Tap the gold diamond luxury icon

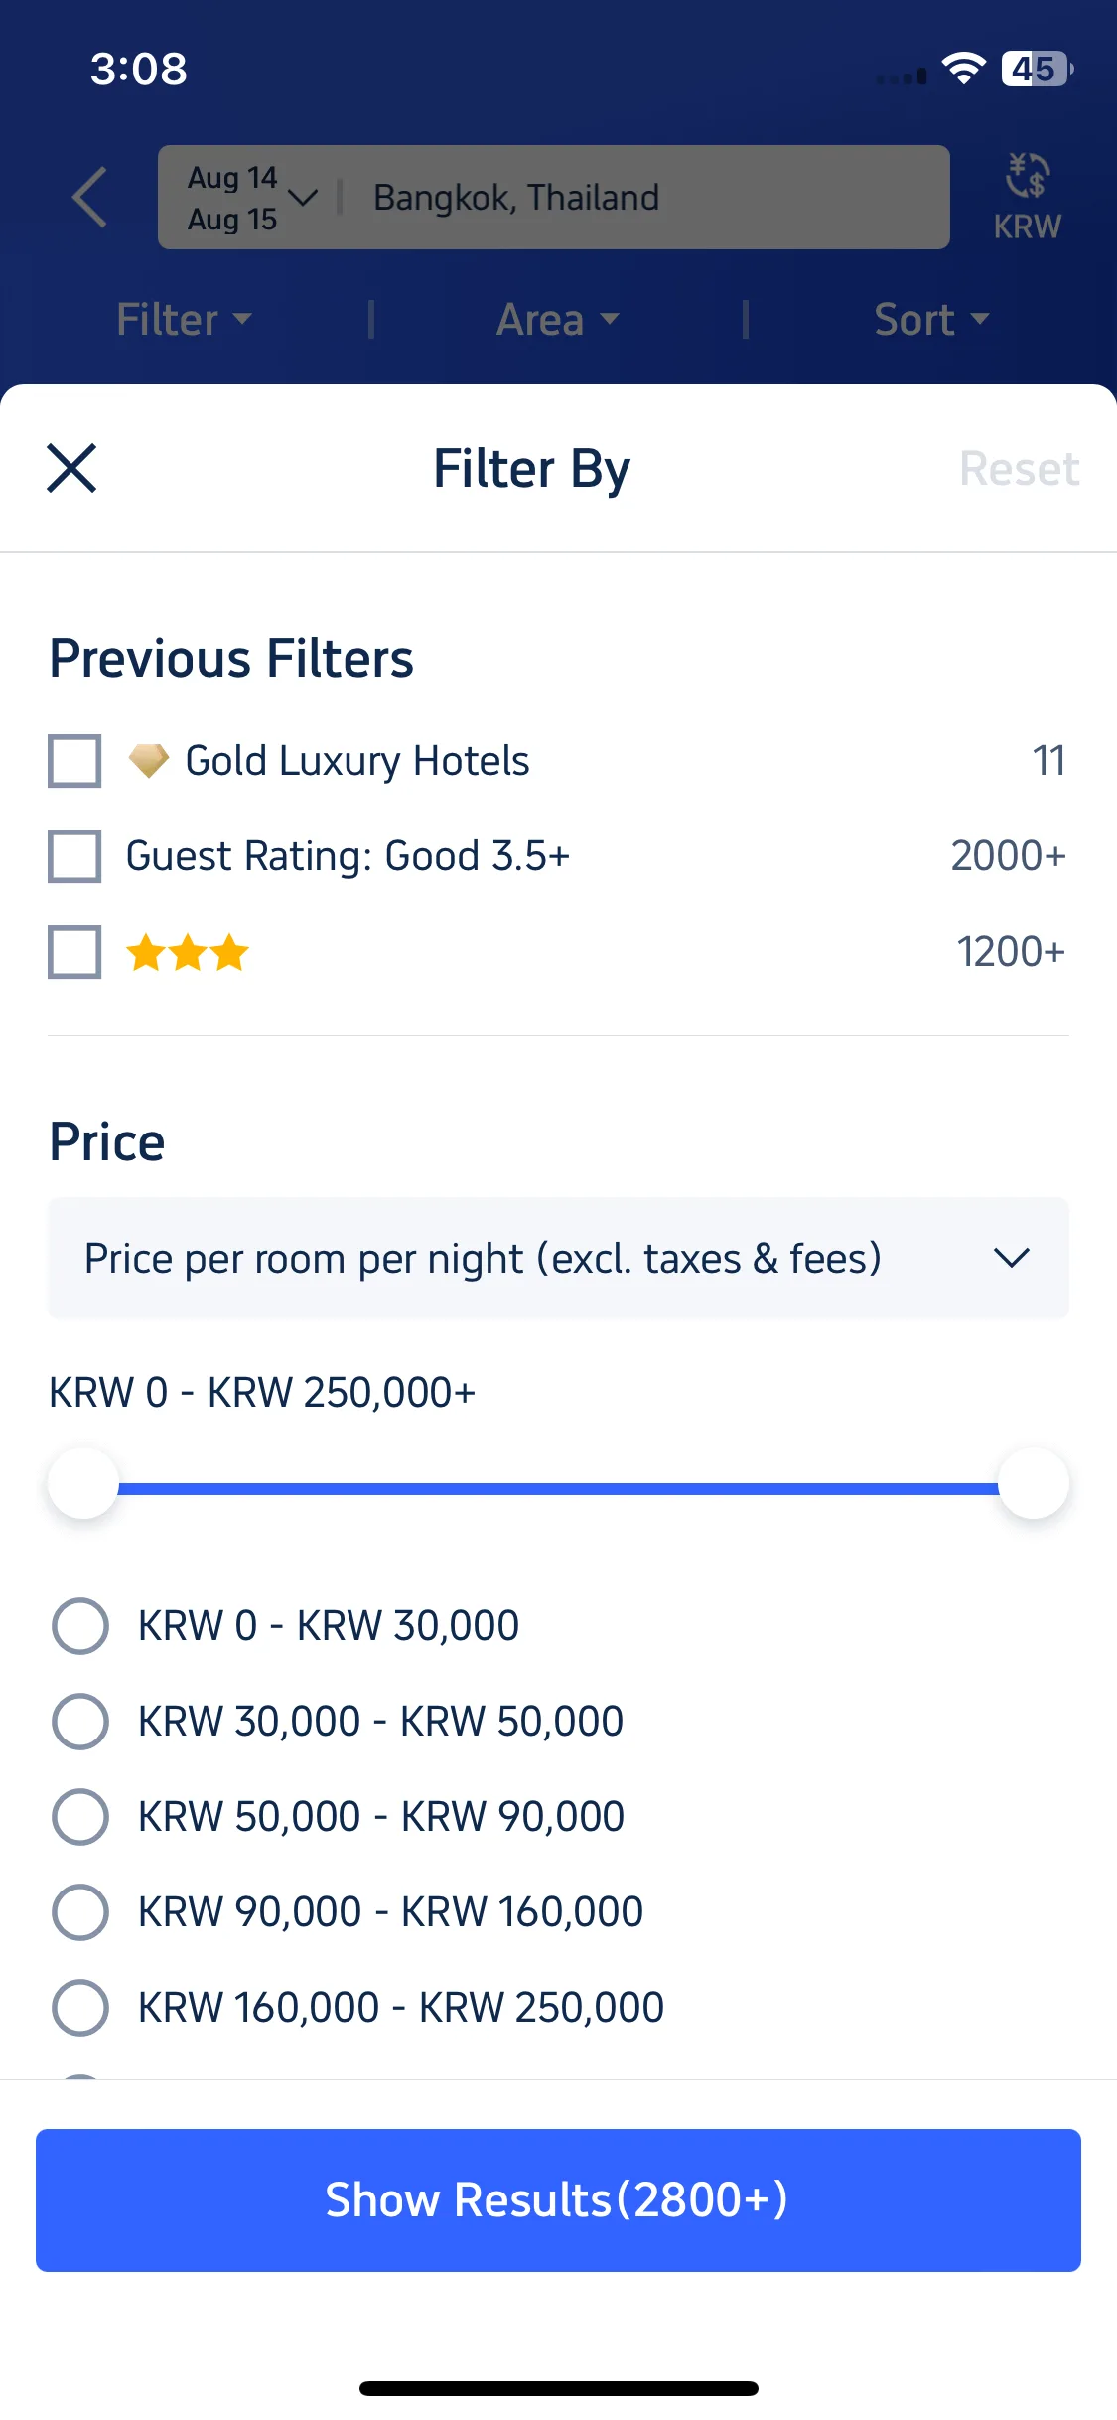click(x=149, y=761)
